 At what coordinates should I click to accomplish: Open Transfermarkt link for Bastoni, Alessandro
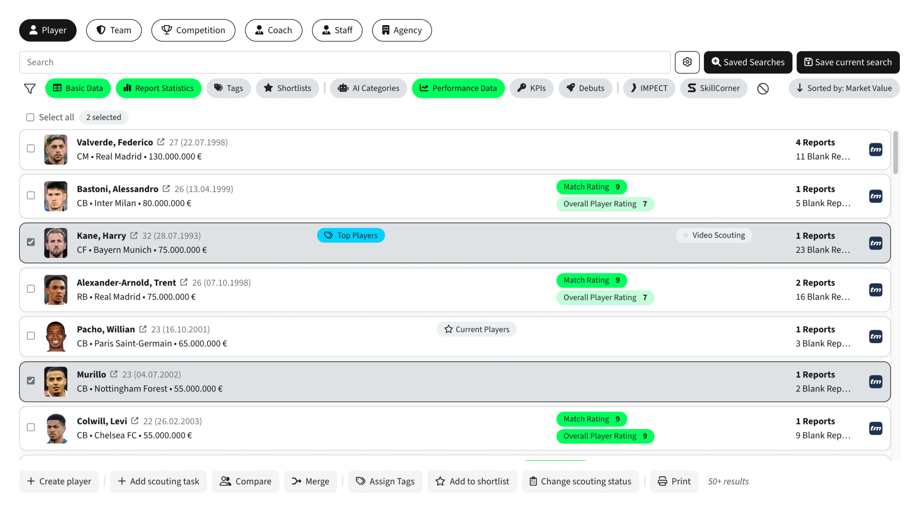[876, 196]
